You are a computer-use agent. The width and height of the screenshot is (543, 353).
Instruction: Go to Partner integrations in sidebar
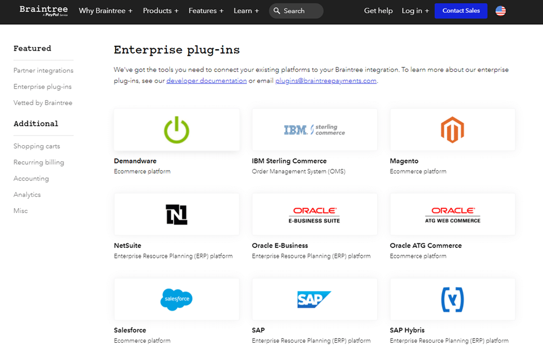pos(43,71)
